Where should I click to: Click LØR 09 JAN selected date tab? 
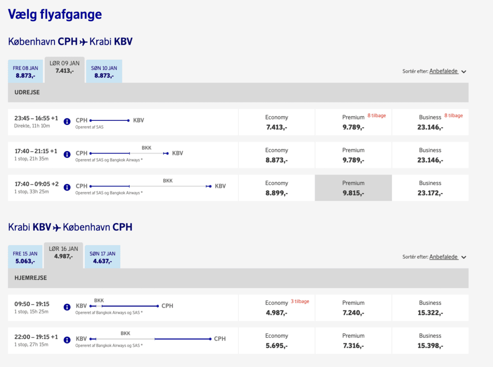(65, 67)
